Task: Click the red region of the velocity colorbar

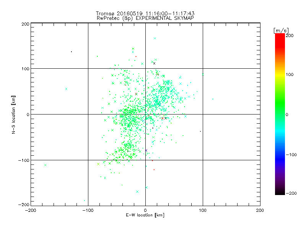Action: coord(280,40)
